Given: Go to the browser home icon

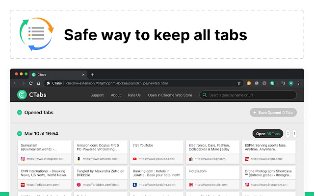Looking at the screenshot, I should point(38,83).
